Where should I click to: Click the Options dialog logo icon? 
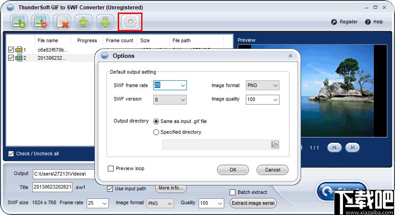coord(105,56)
